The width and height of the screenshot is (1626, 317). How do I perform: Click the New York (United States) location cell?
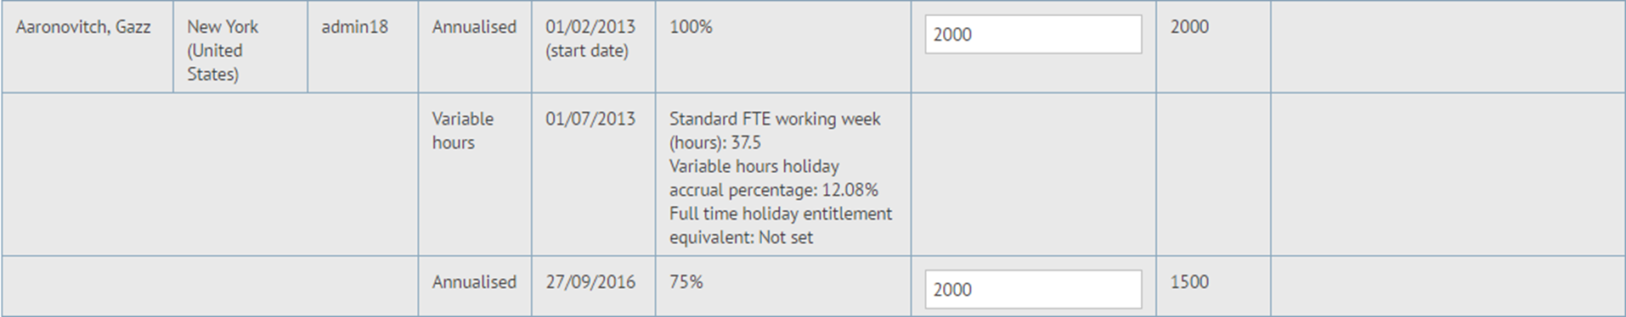[240, 47]
